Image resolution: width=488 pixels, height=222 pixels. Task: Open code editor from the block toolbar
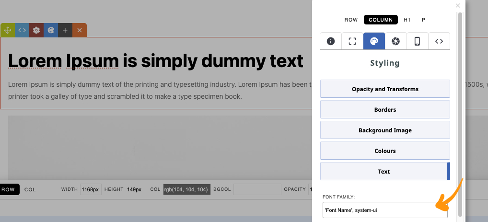22,30
